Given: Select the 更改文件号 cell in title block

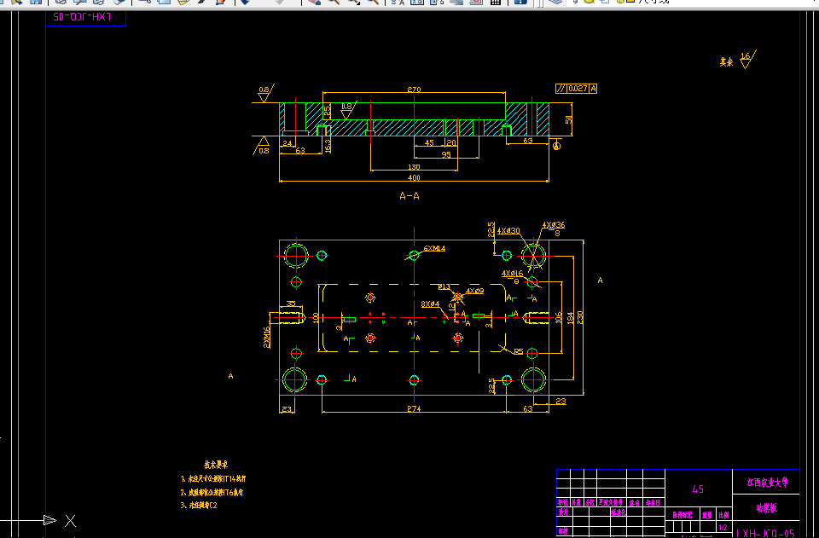Looking at the screenshot, I should point(610,503).
